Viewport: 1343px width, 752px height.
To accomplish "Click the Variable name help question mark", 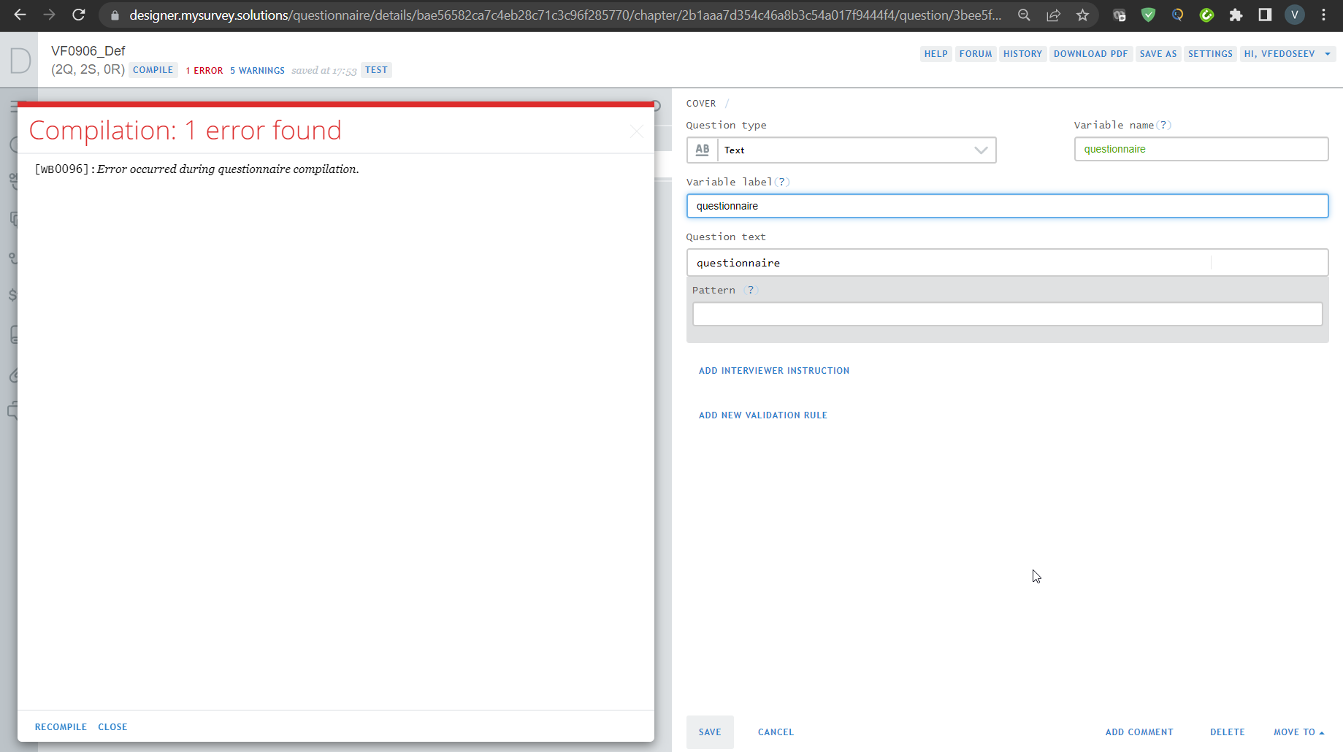I will tap(1163, 125).
